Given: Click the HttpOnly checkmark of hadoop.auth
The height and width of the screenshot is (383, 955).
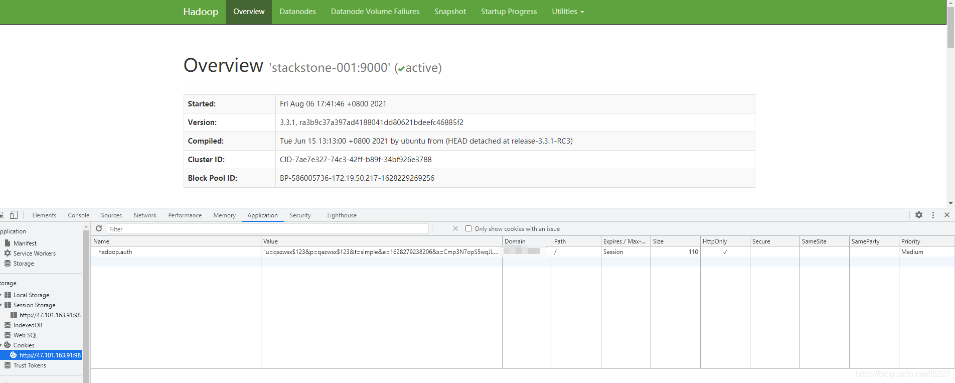Looking at the screenshot, I should tap(725, 252).
